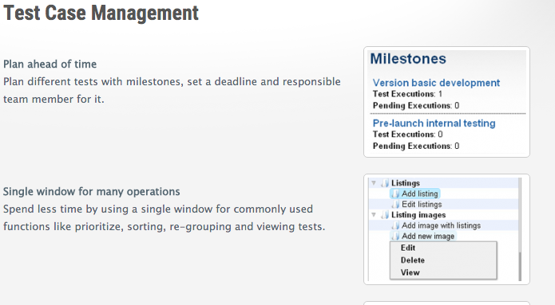The width and height of the screenshot is (555, 305).
Task: Choose Delete from the context menu
Action: (x=412, y=260)
